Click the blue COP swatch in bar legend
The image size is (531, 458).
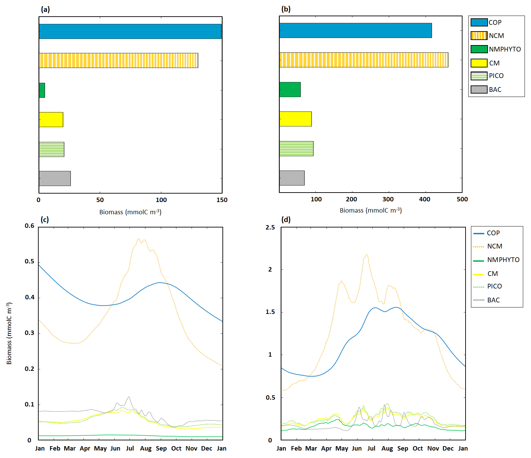(479, 22)
